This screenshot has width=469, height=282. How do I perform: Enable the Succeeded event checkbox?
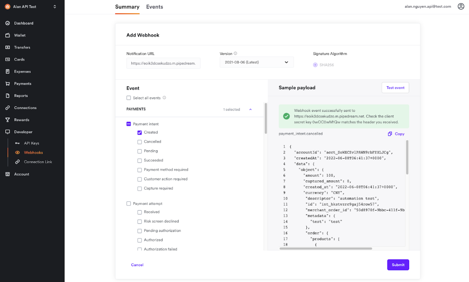click(140, 160)
